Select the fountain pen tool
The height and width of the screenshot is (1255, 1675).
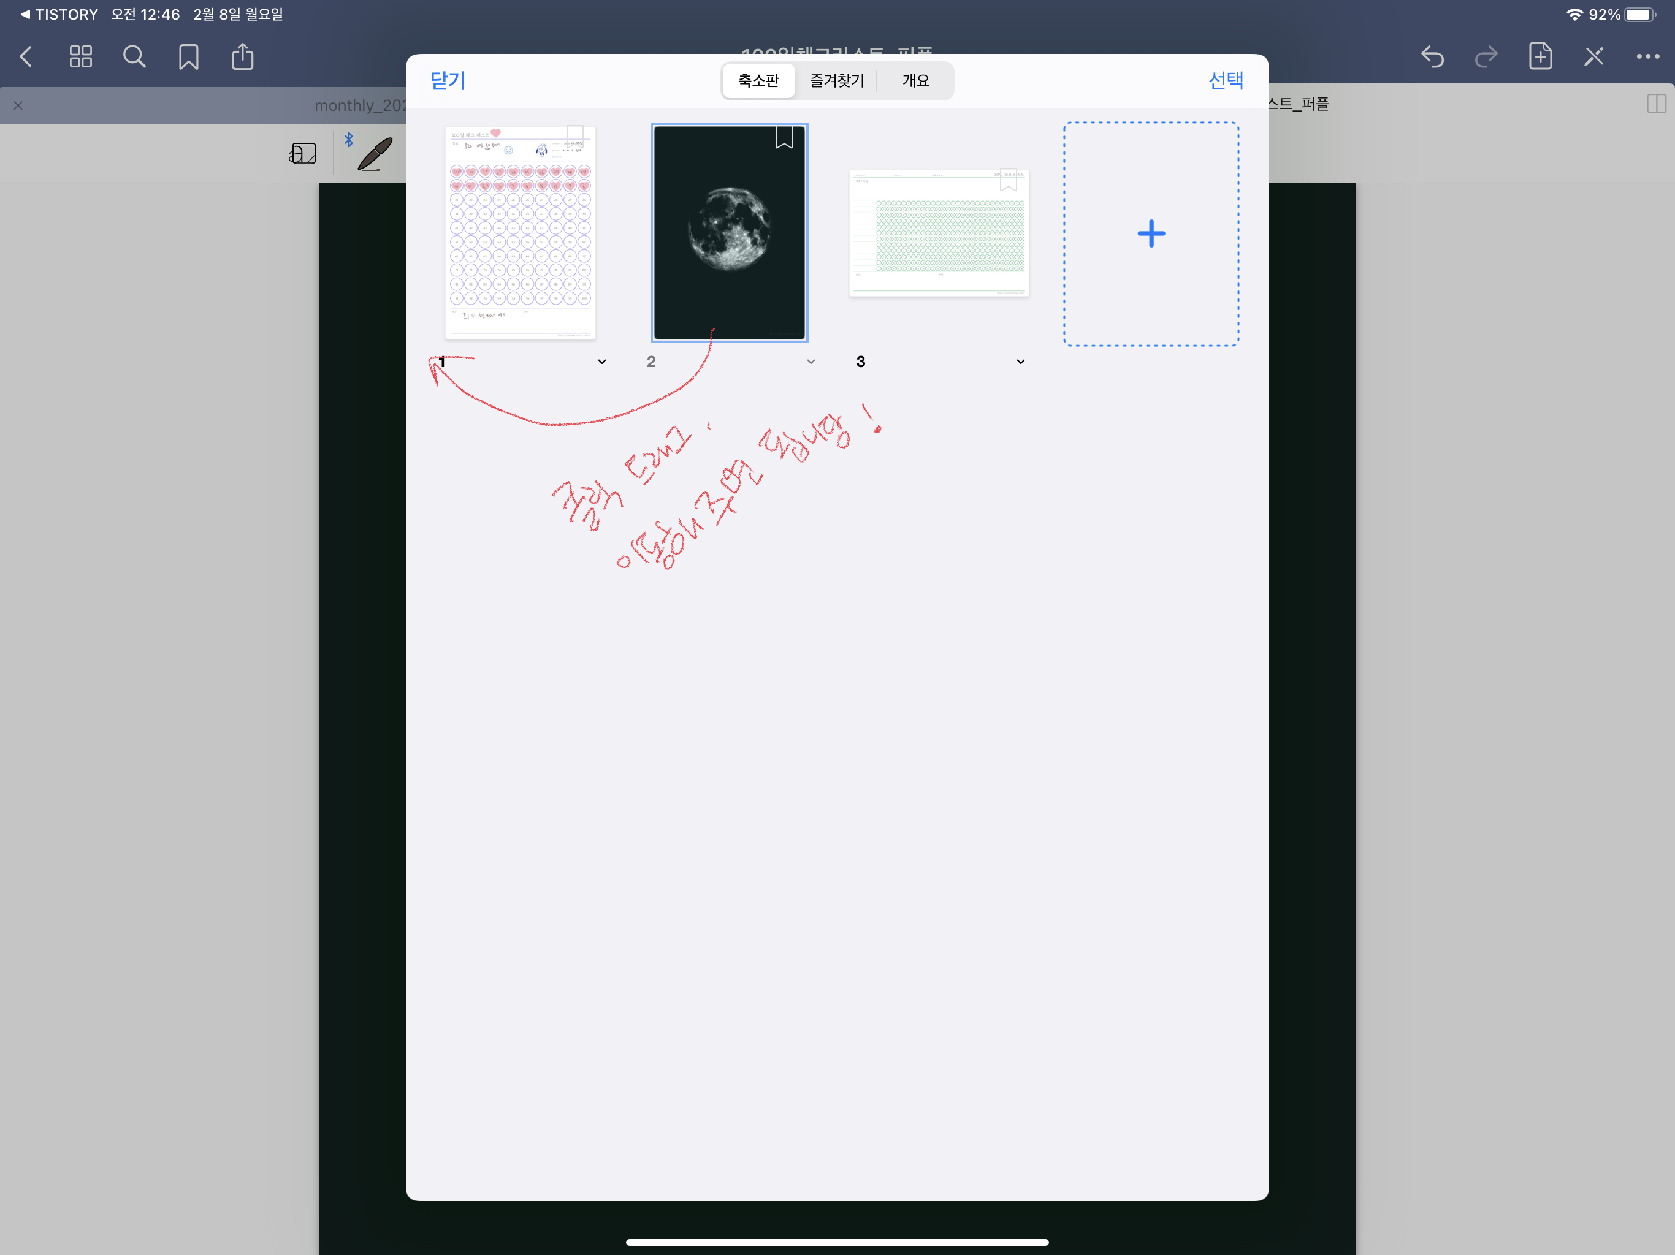pos(375,154)
